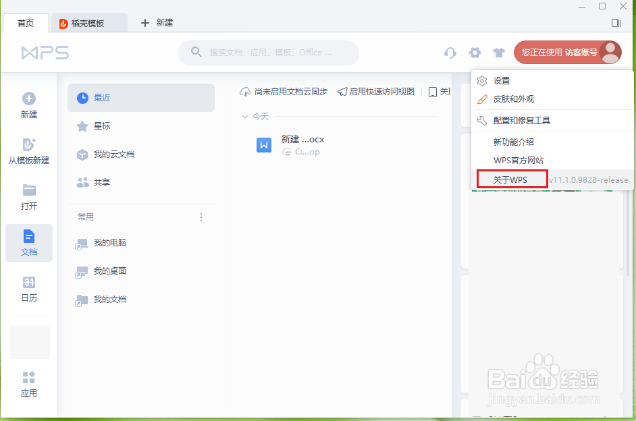Viewport: 636px width, 421px height.
Task: Open a new tab with the 新建 button
Action: tap(157, 22)
